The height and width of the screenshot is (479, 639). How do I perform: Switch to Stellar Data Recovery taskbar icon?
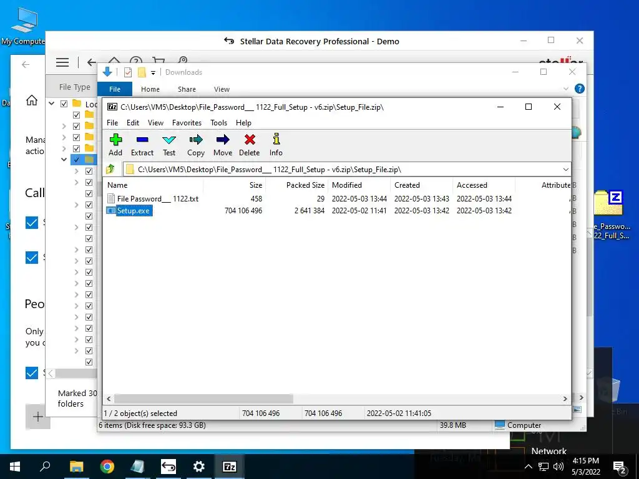pyautogui.click(x=168, y=467)
